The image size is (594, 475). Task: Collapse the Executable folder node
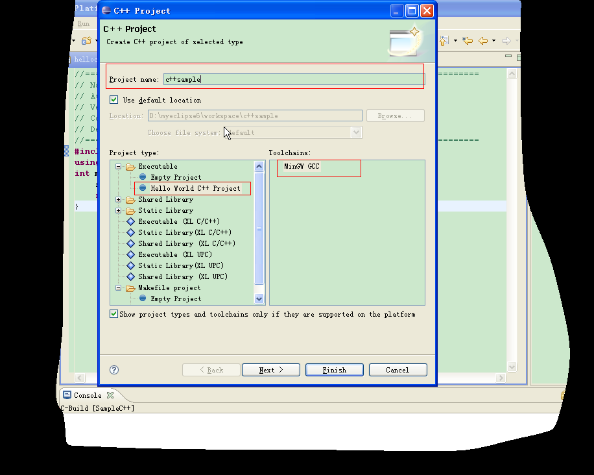[x=119, y=166]
